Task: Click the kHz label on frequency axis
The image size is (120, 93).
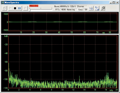Action: tap(111, 90)
